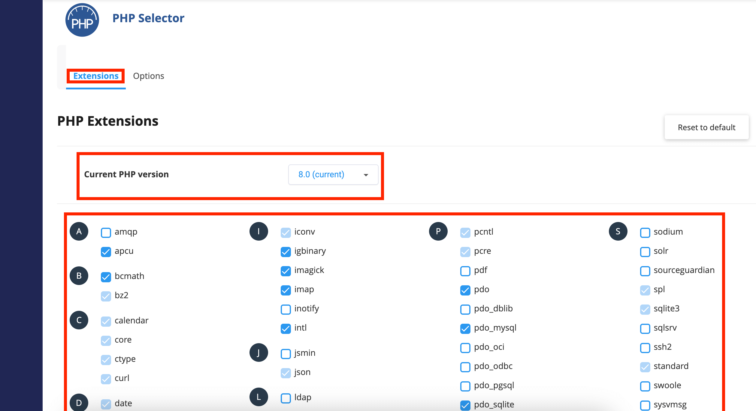The image size is (756, 411).
Task: Open the Extensions tab
Action: [x=96, y=76]
